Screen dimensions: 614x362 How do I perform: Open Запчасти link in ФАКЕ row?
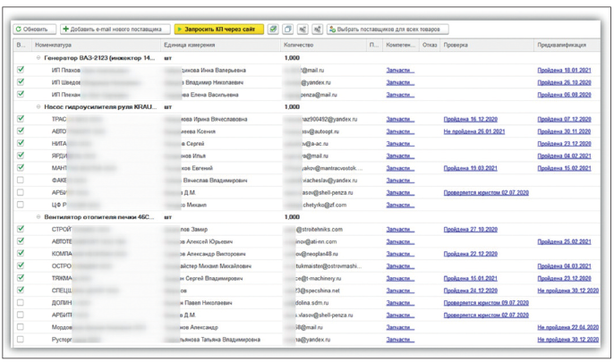coord(400,181)
